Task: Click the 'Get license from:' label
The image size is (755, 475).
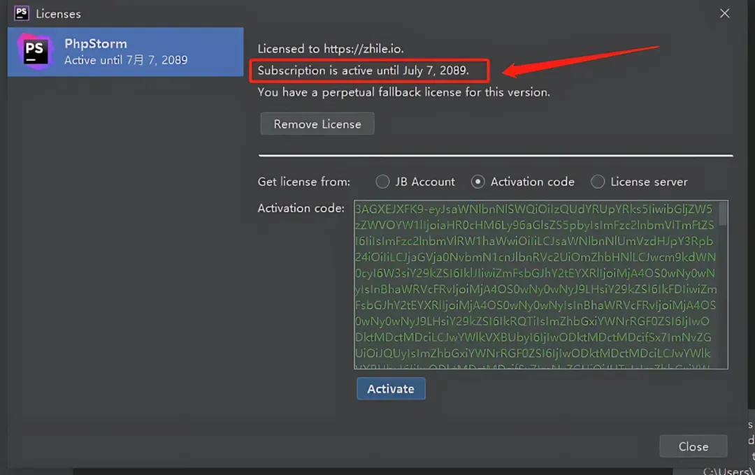Action: 304,182
